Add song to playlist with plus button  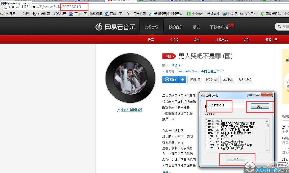click(x=182, y=79)
